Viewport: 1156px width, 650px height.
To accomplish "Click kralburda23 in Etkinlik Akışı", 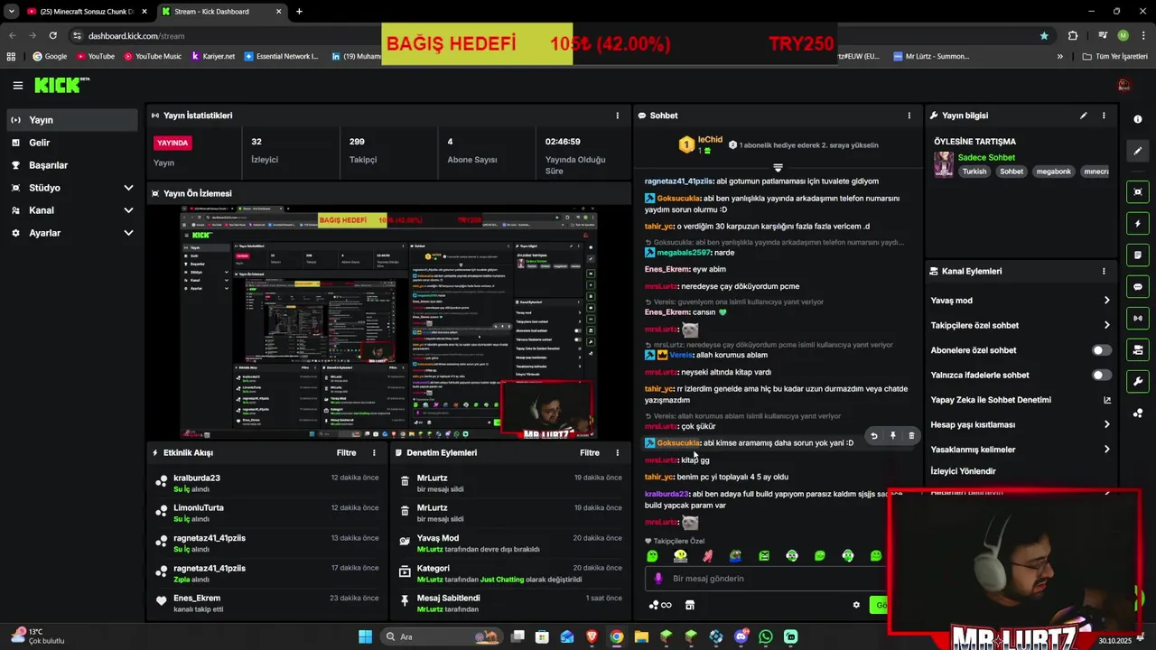I will [x=197, y=478].
